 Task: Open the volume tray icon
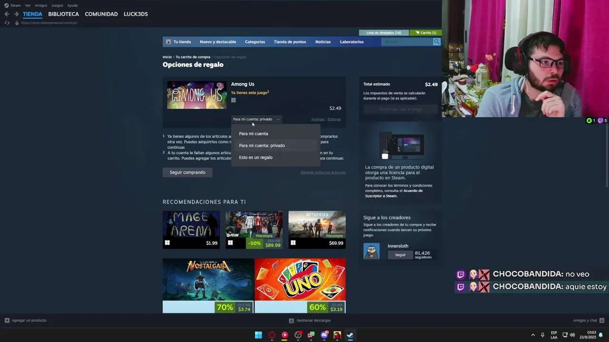[x=572, y=335]
